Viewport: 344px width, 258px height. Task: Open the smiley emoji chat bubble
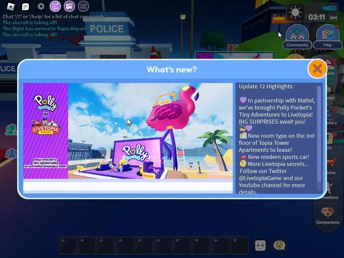pos(279,245)
